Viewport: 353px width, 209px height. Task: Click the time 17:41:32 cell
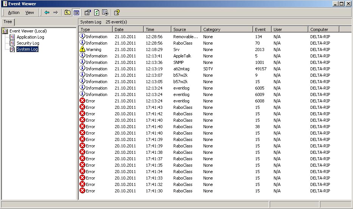154,184
